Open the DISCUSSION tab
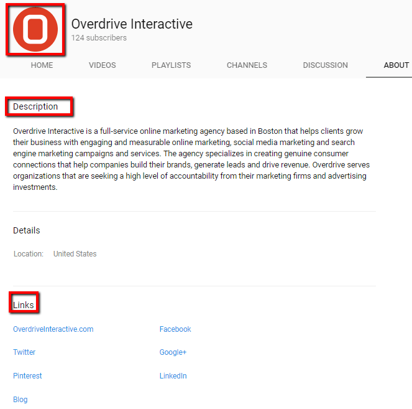Viewport: 412px width, 409px height. coord(325,65)
